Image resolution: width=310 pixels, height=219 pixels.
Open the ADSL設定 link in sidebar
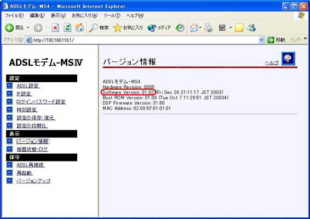tap(28, 86)
